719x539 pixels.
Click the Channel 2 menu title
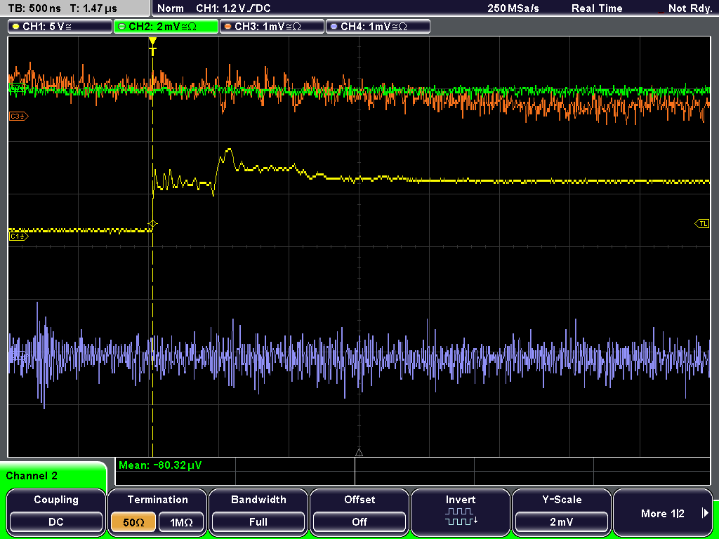pyautogui.click(x=32, y=476)
